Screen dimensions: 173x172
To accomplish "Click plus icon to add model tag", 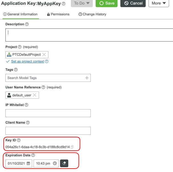I will [87, 78].
